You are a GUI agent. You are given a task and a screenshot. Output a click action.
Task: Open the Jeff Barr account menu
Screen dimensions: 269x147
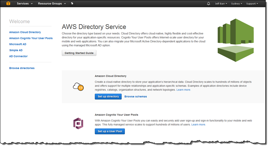tap(221, 4)
